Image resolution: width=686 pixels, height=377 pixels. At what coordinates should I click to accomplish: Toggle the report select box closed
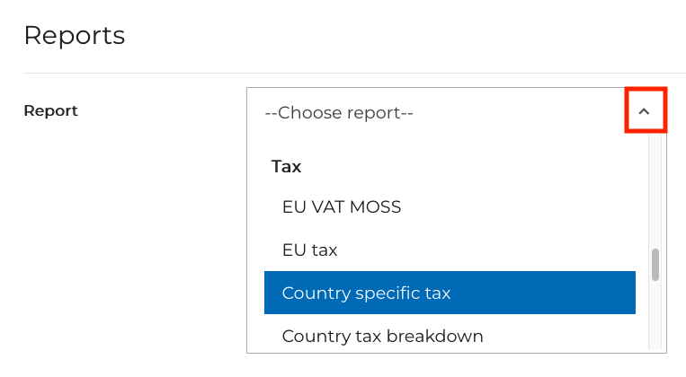click(645, 111)
